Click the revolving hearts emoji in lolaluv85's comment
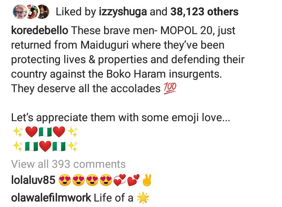Image resolution: width=282 pixels, height=207 pixels. point(119,181)
